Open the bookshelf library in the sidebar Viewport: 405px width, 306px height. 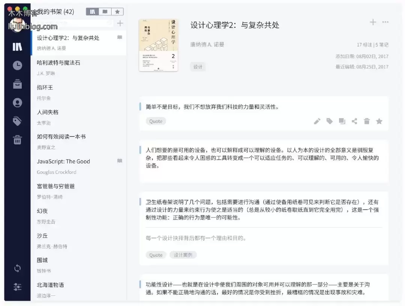click(17, 47)
